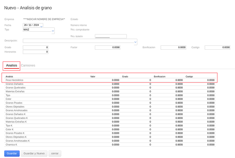
Task: Click the Fecha date field
Action: click(31, 25)
